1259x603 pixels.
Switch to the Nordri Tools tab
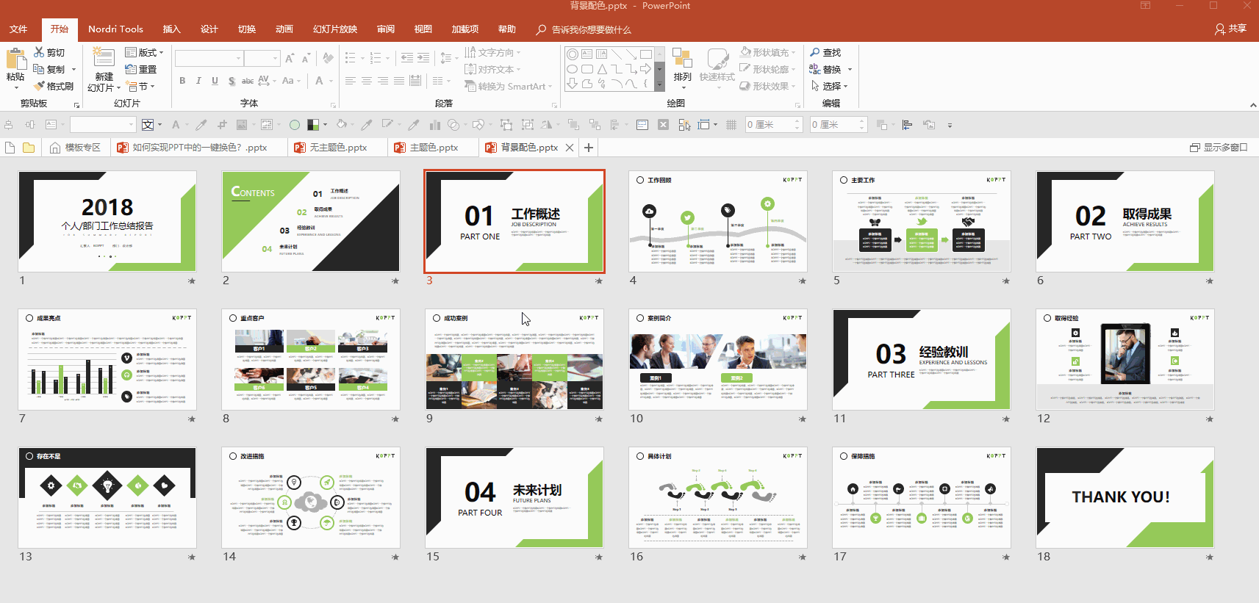click(115, 29)
